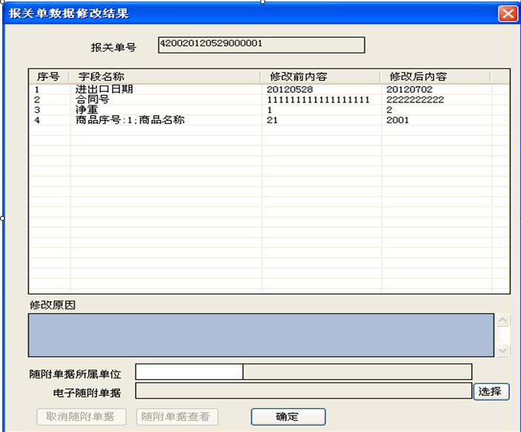The width and height of the screenshot is (521, 432).
Task: Click the 电子随附单据 path field
Action: click(303, 391)
